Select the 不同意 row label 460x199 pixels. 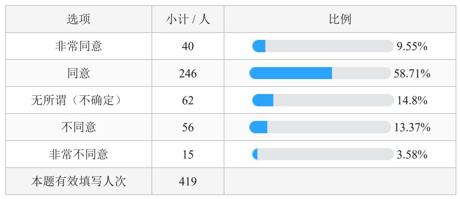coord(79,127)
